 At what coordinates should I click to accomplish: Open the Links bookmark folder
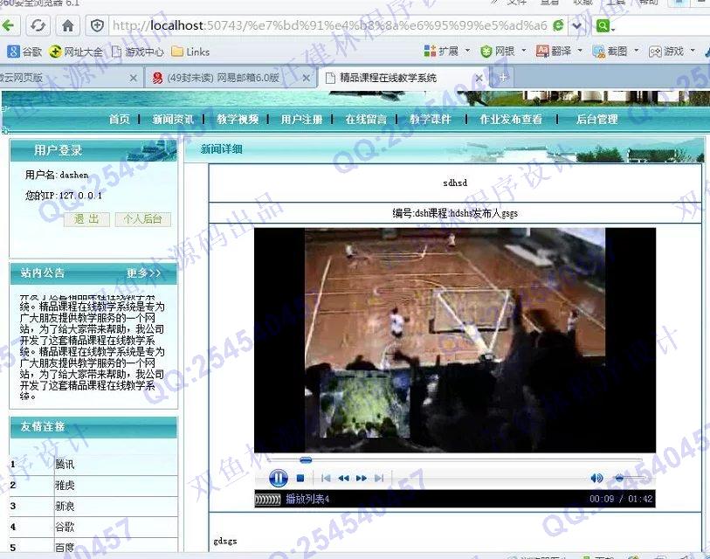(x=191, y=52)
